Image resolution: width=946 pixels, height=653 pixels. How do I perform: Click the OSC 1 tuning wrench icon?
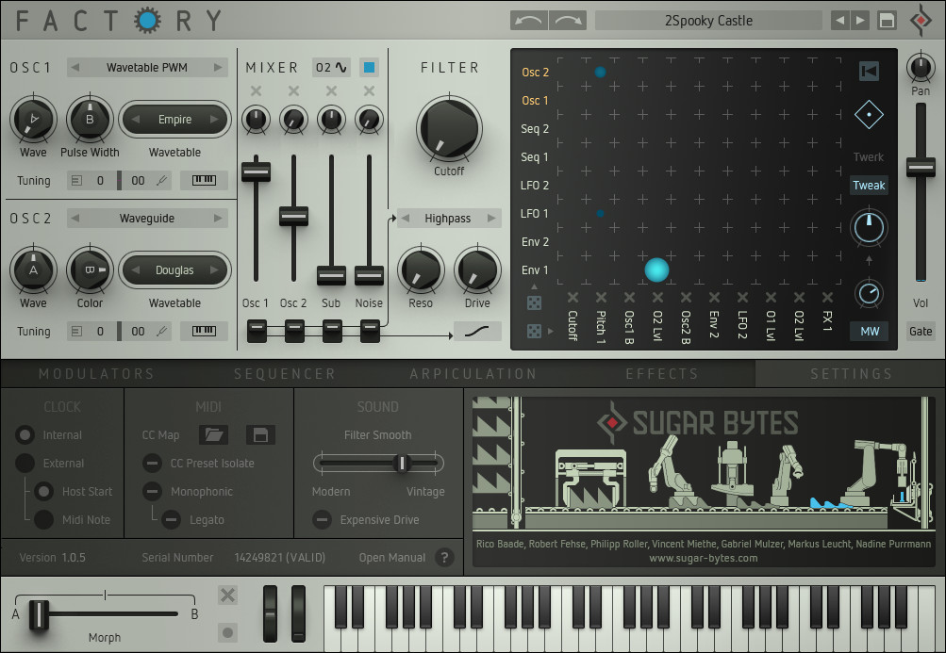point(161,180)
